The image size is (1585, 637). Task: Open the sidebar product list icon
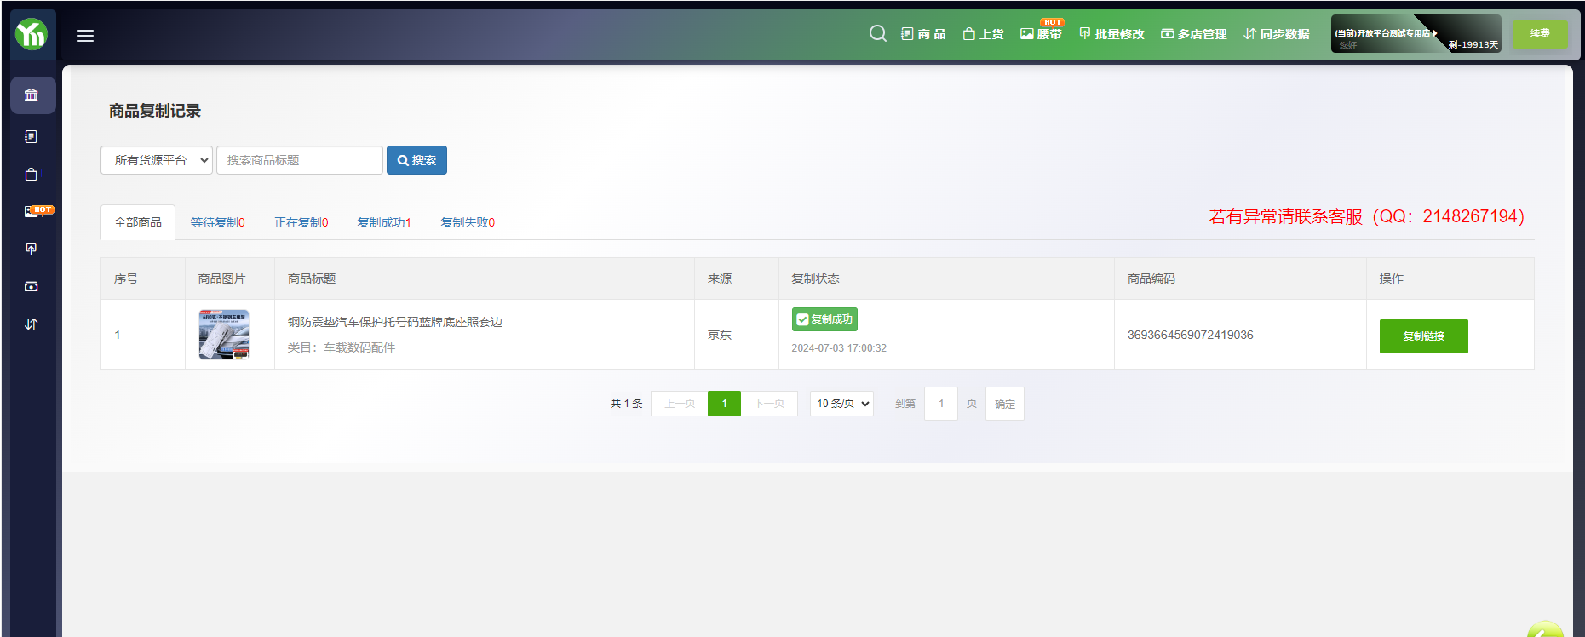(x=32, y=136)
